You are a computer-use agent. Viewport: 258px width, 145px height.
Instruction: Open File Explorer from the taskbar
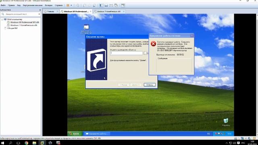[x=34, y=143]
